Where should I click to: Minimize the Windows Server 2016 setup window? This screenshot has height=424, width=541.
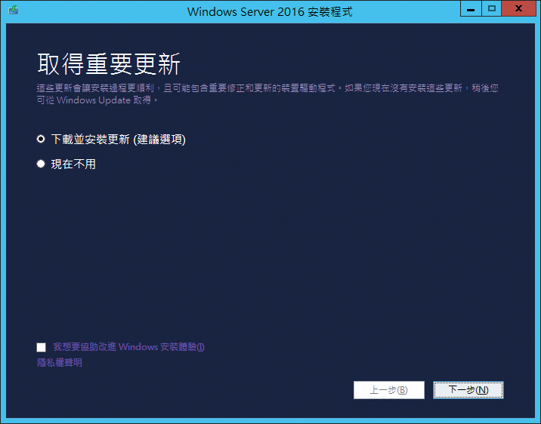tap(471, 8)
